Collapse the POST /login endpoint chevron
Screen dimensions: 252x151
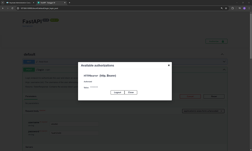[224, 70]
